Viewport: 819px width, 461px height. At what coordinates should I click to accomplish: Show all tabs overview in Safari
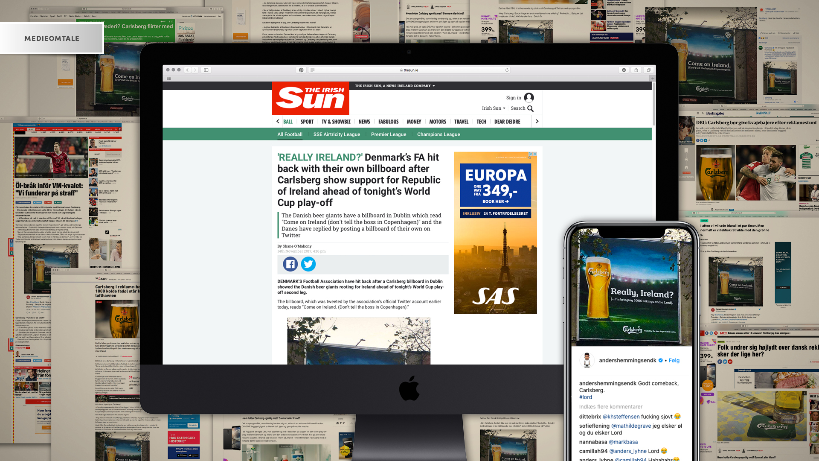(648, 70)
